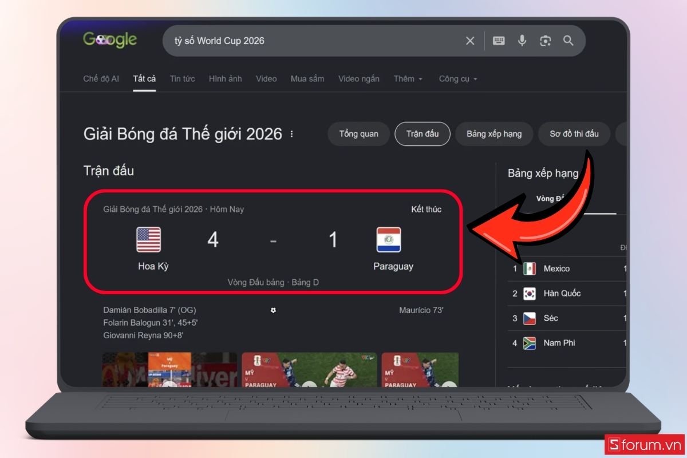This screenshot has height=458, width=687.
Task: Select the Tất cả tab
Action: (x=144, y=79)
